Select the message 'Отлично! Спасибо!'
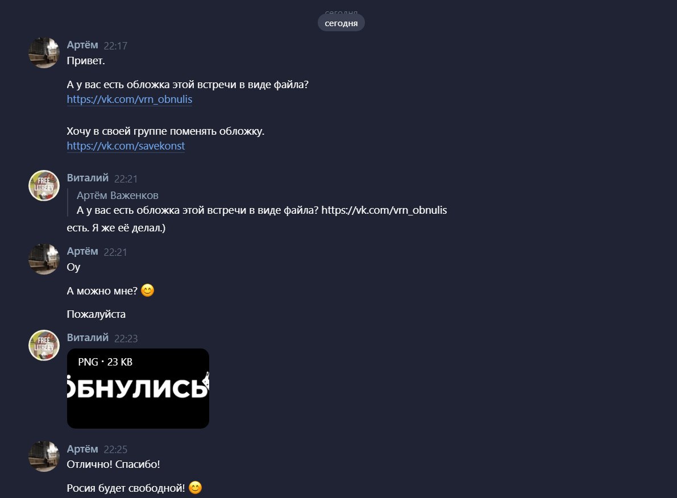The width and height of the screenshot is (677, 498). (x=114, y=464)
